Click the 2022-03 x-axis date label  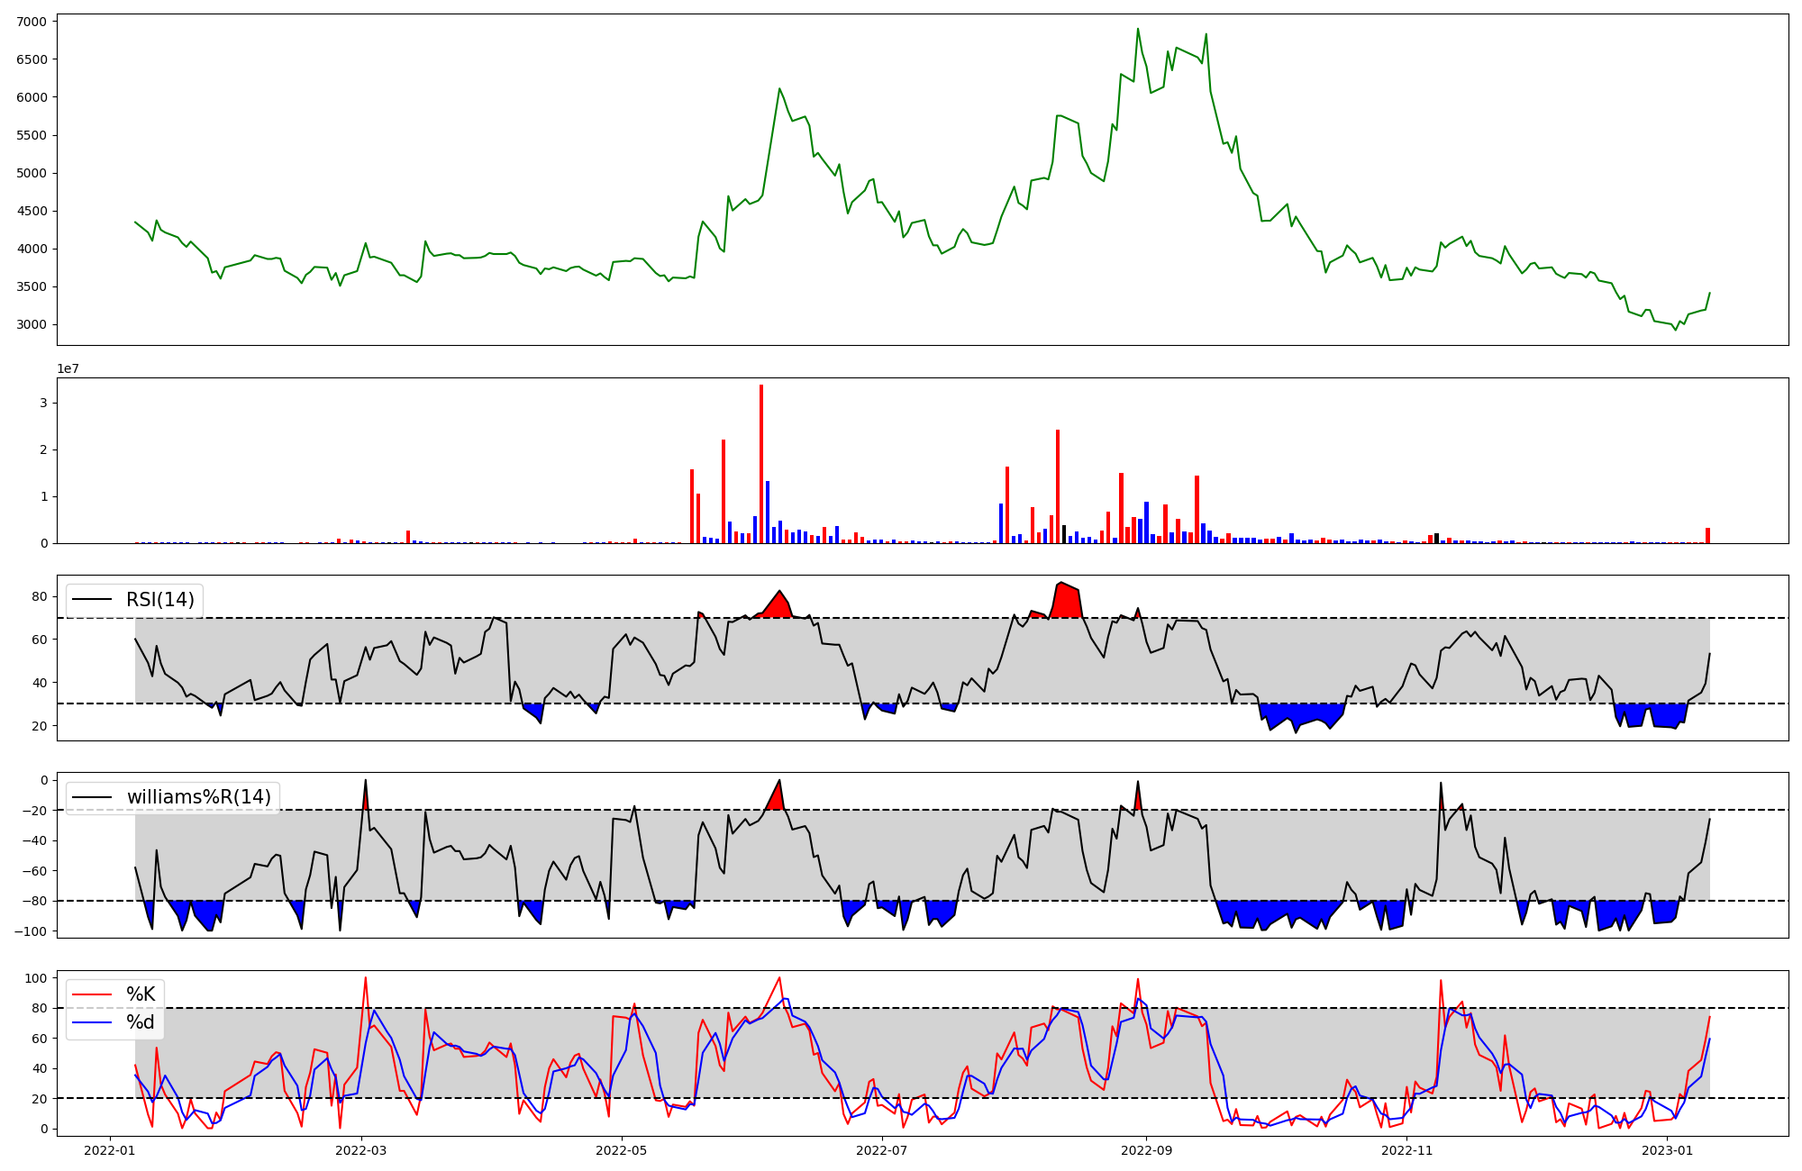pos(361,1150)
